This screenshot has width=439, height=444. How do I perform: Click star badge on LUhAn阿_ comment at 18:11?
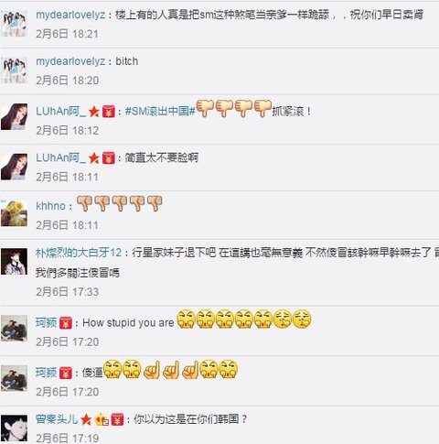click(94, 158)
